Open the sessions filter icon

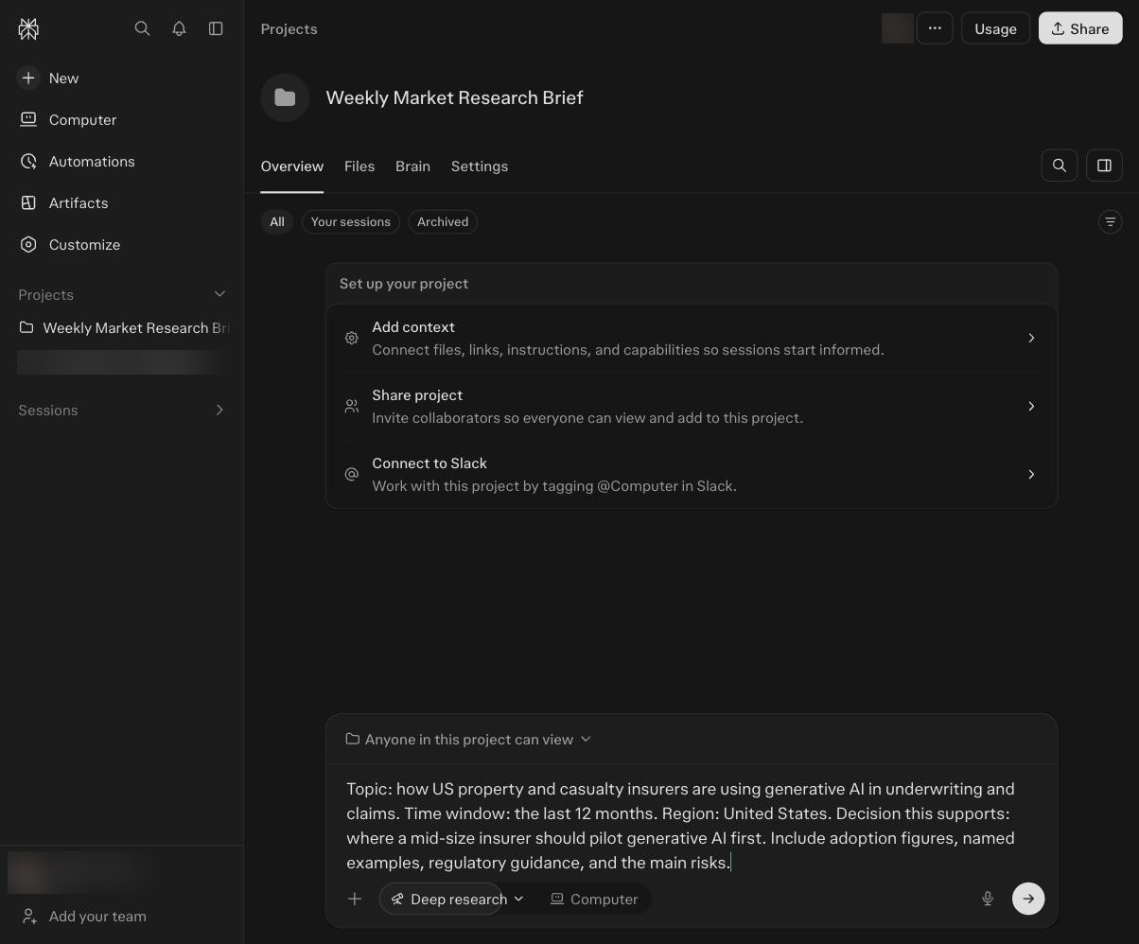[1111, 221]
